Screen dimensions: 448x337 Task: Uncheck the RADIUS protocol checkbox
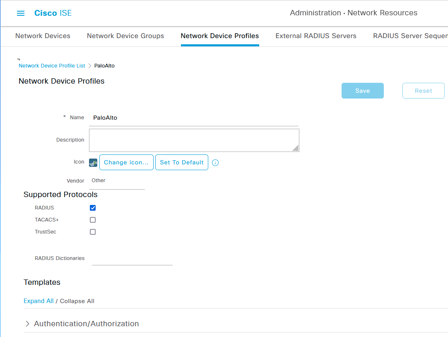[x=93, y=208]
